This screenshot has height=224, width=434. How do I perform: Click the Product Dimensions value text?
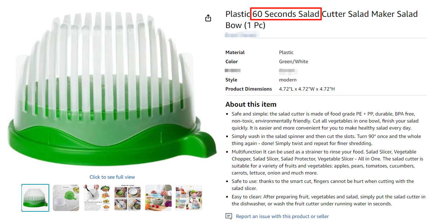[x=307, y=89]
